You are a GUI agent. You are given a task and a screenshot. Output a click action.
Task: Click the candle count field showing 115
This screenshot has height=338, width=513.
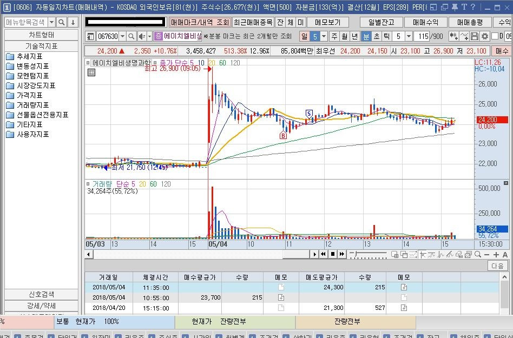[x=422, y=36]
